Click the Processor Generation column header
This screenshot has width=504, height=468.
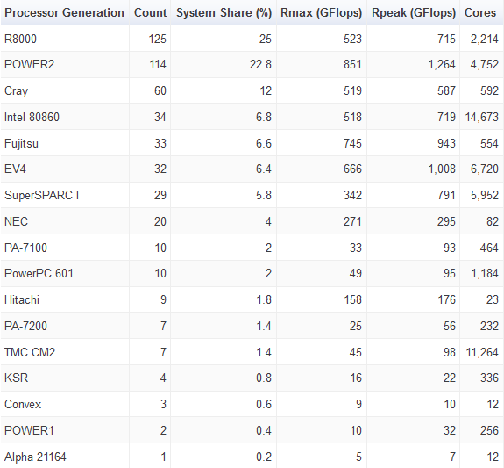pos(64,13)
